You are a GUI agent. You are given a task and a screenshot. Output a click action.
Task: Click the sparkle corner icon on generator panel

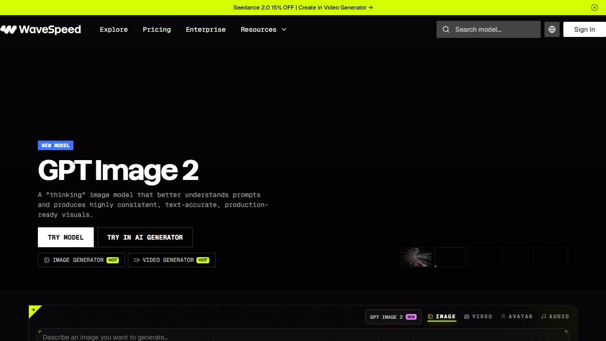point(34,310)
